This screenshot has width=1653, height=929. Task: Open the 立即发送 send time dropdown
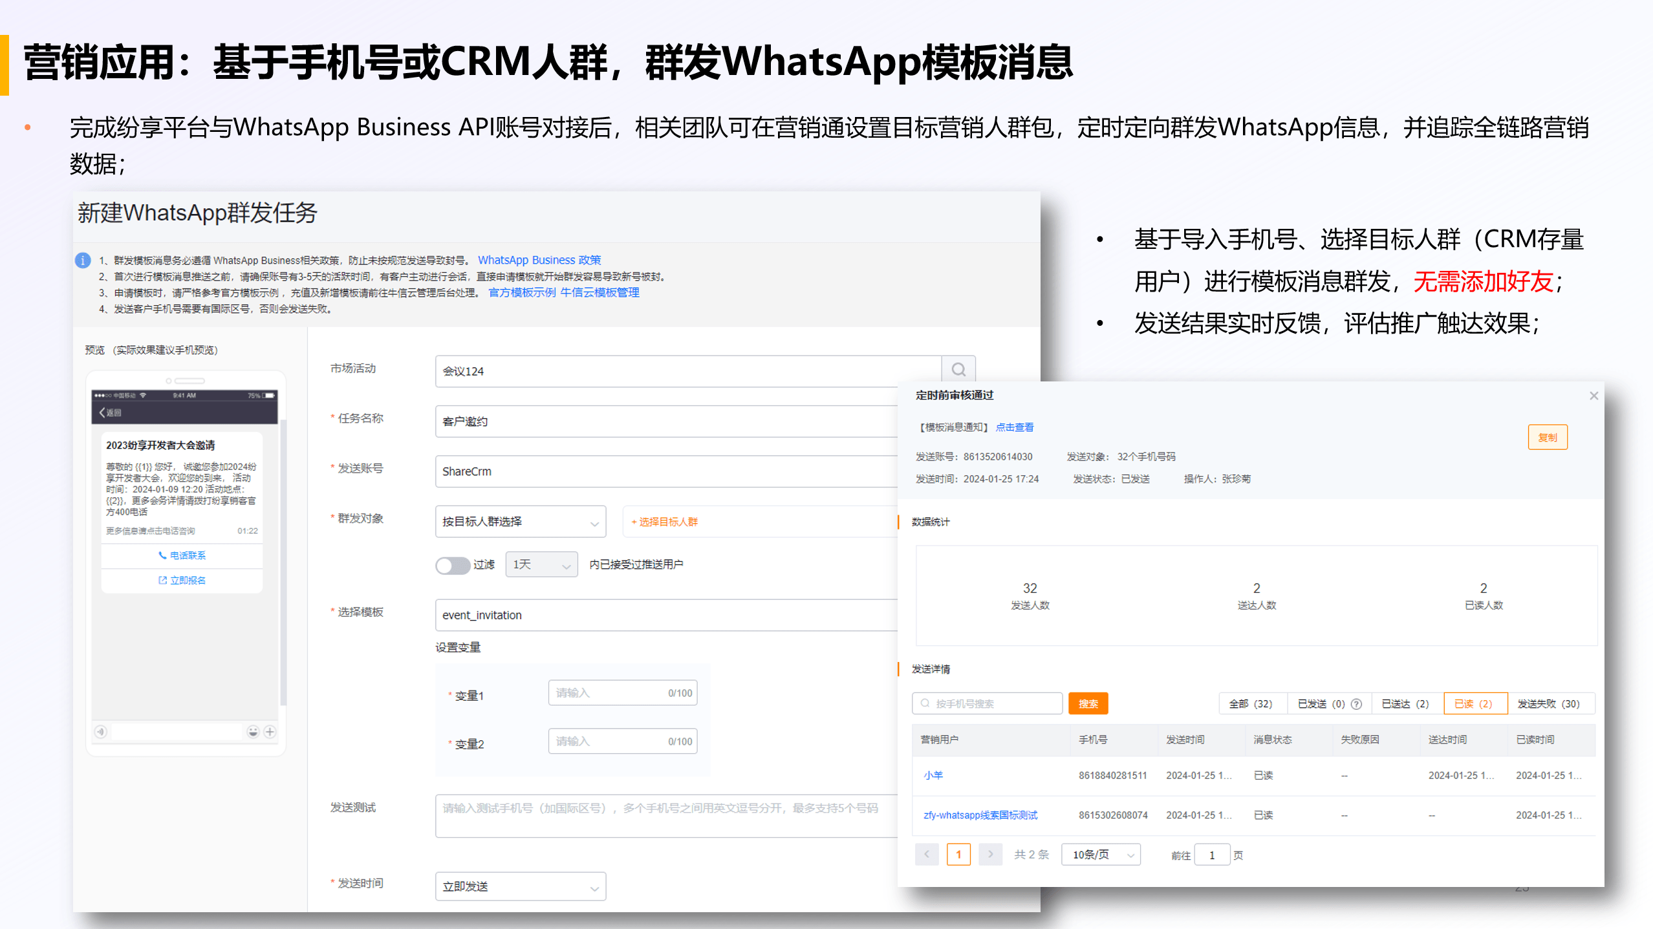pos(521,886)
